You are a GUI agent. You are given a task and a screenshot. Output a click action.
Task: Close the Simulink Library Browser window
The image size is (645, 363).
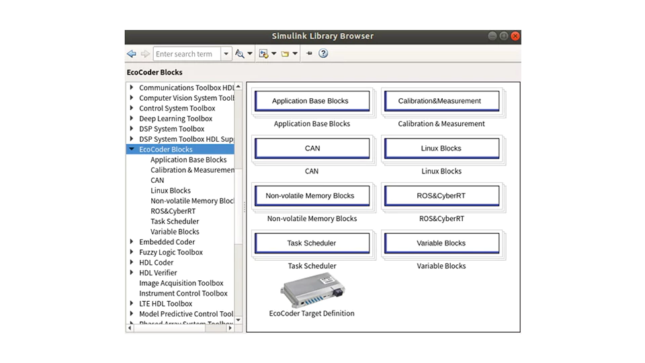515,36
